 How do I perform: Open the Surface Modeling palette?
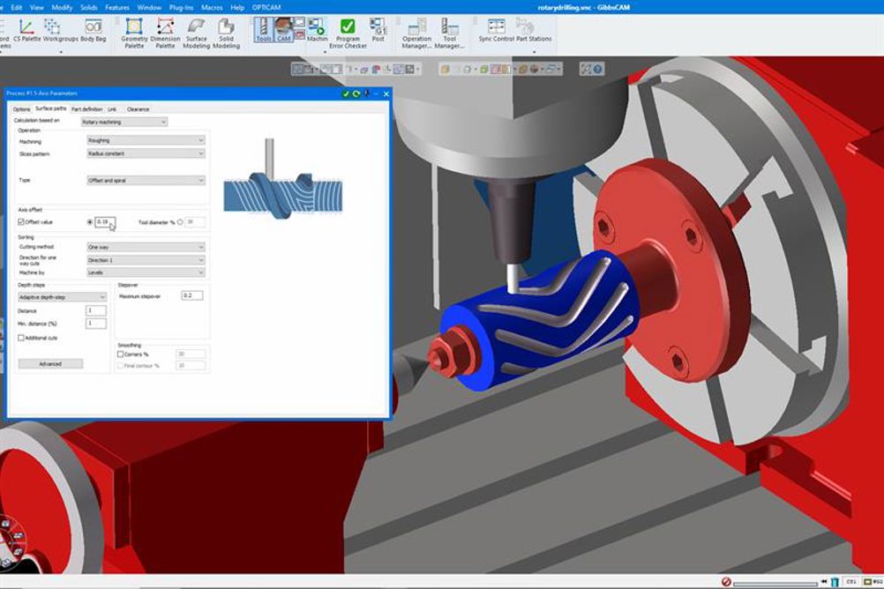[196, 34]
